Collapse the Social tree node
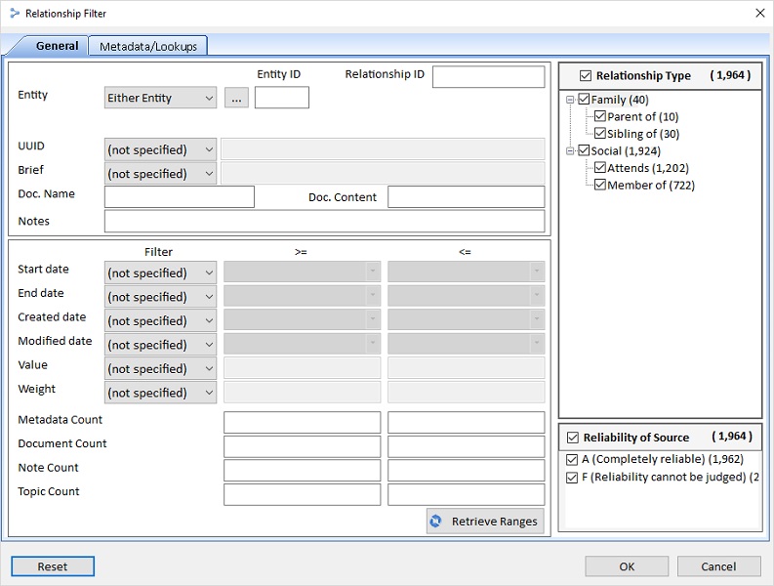The width and height of the screenshot is (774, 586). tap(570, 150)
